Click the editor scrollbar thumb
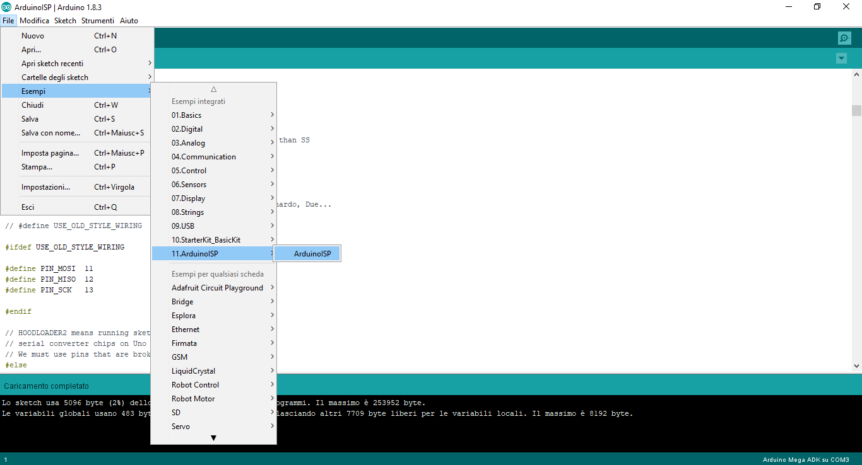Screen dimensions: 862x465 pos(856,111)
